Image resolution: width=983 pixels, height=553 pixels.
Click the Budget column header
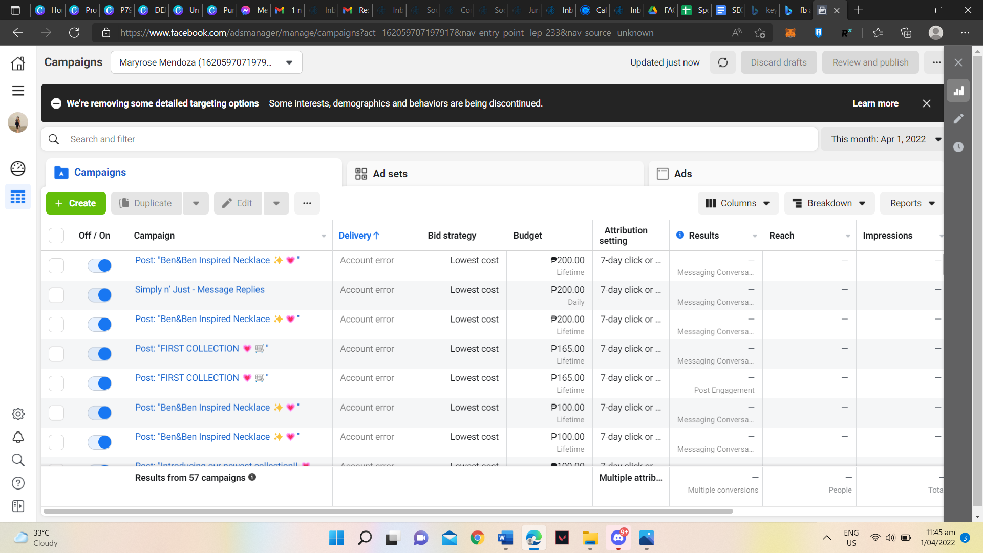pos(527,236)
